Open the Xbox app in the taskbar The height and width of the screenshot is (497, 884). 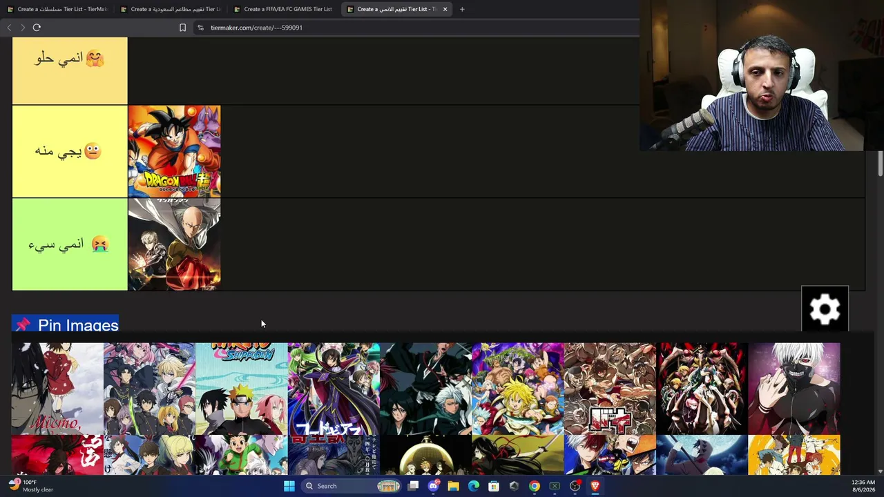(x=555, y=486)
